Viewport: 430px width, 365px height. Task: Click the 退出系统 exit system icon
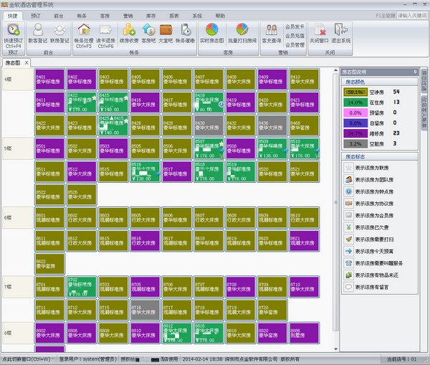tap(341, 32)
